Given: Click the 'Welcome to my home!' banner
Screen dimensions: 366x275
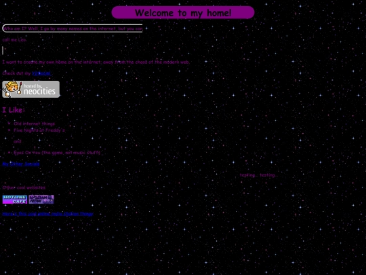Looking at the screenshot, I should click(x=183, y=13).
